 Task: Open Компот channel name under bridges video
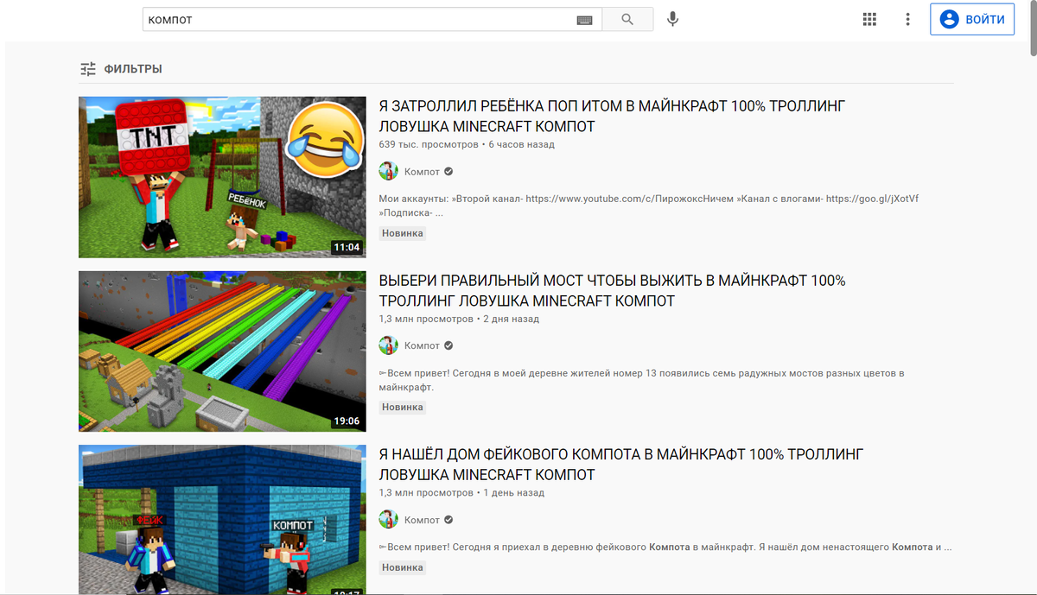pos(422,345)
